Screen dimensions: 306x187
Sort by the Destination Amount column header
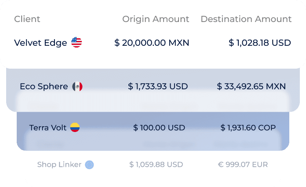click(246, 19)
